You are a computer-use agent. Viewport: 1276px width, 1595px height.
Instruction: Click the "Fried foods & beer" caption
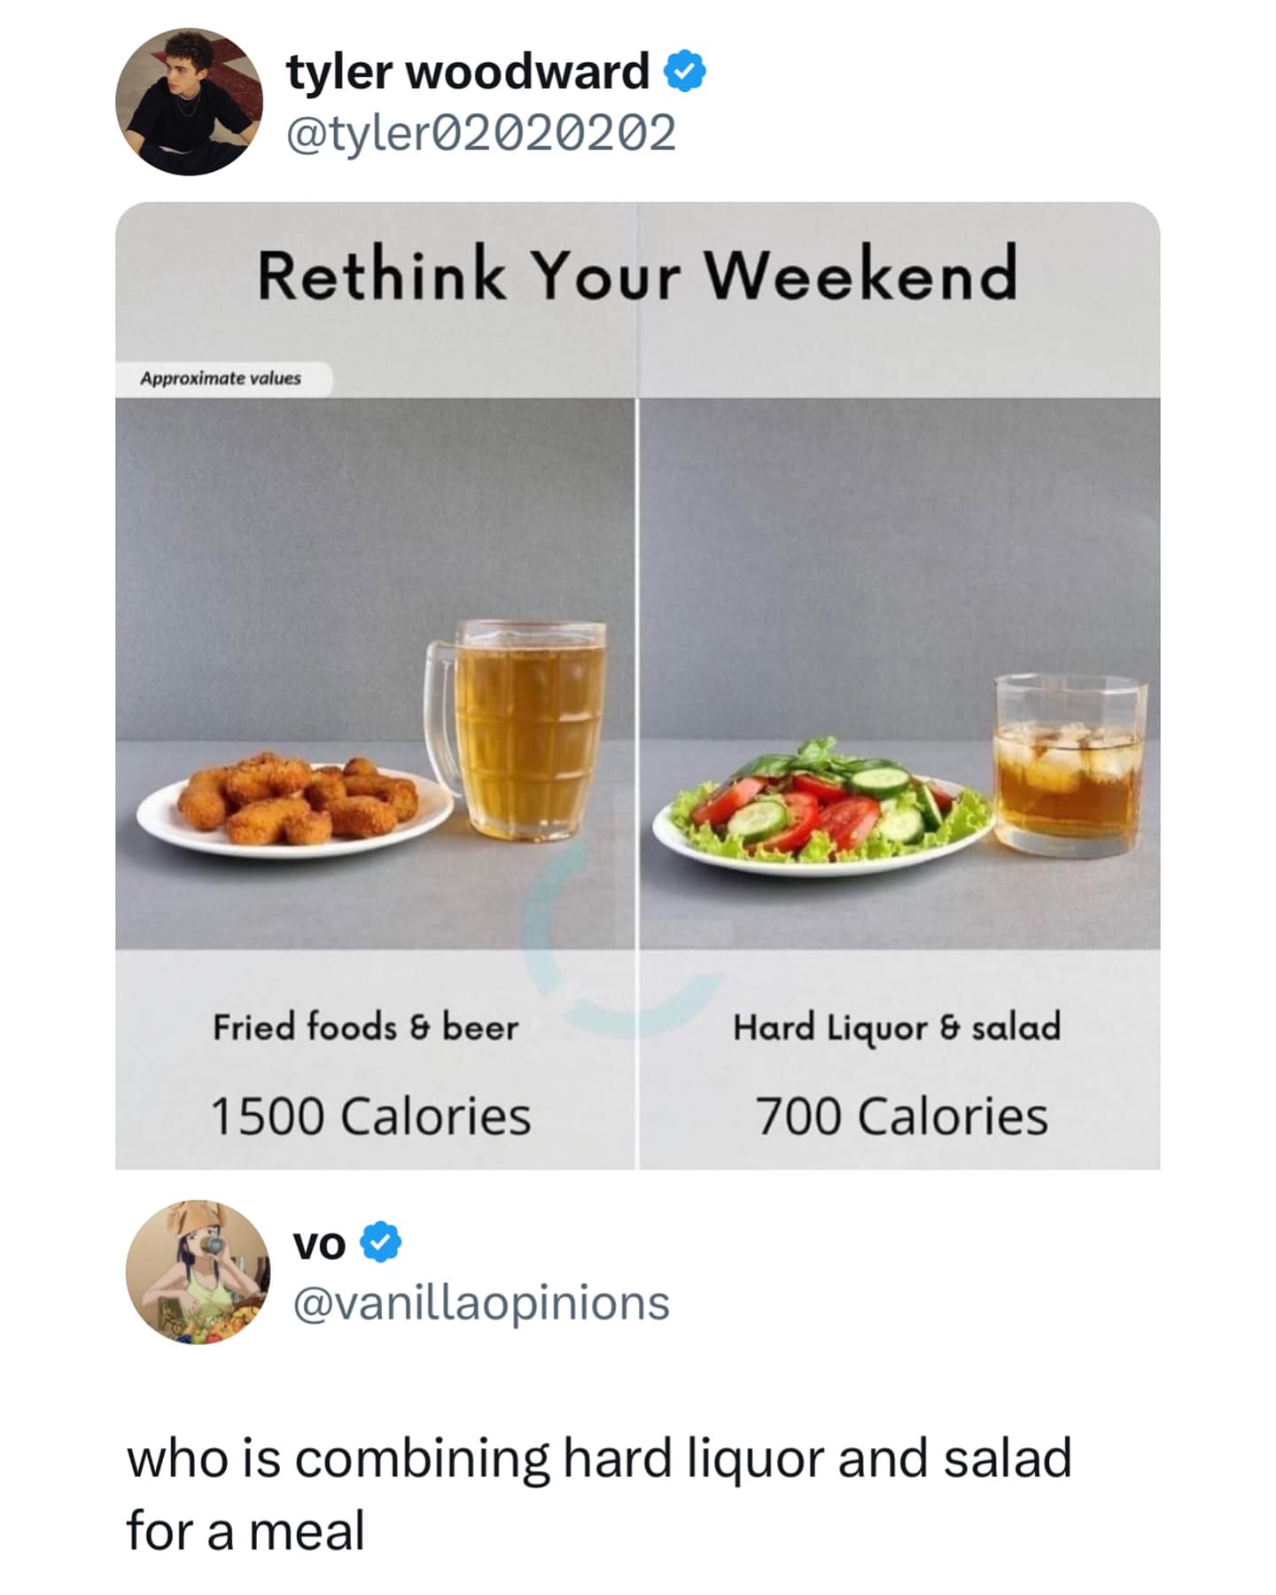click(x=365, y=1028)
